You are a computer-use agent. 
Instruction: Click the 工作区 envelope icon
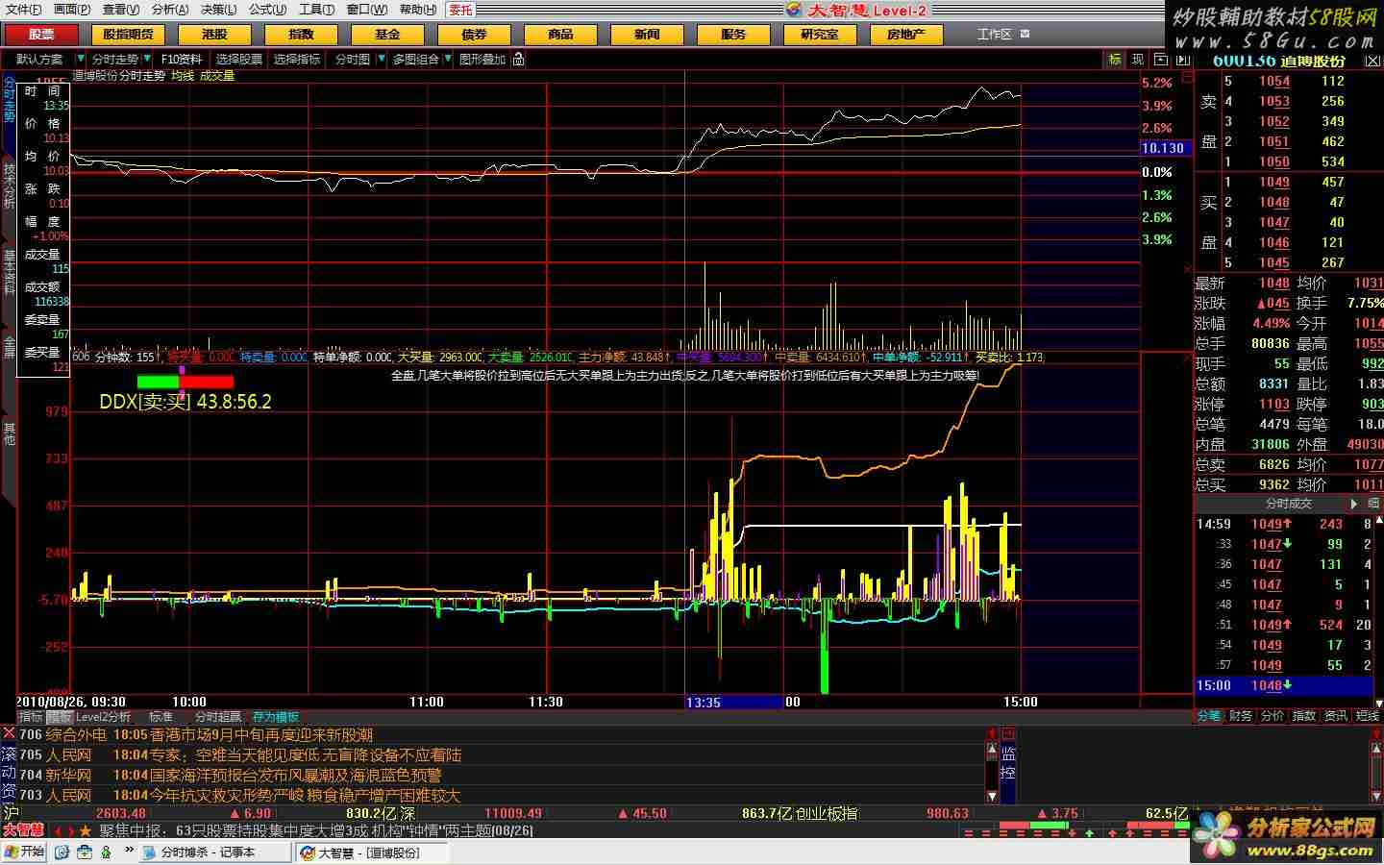(1025, 34)
